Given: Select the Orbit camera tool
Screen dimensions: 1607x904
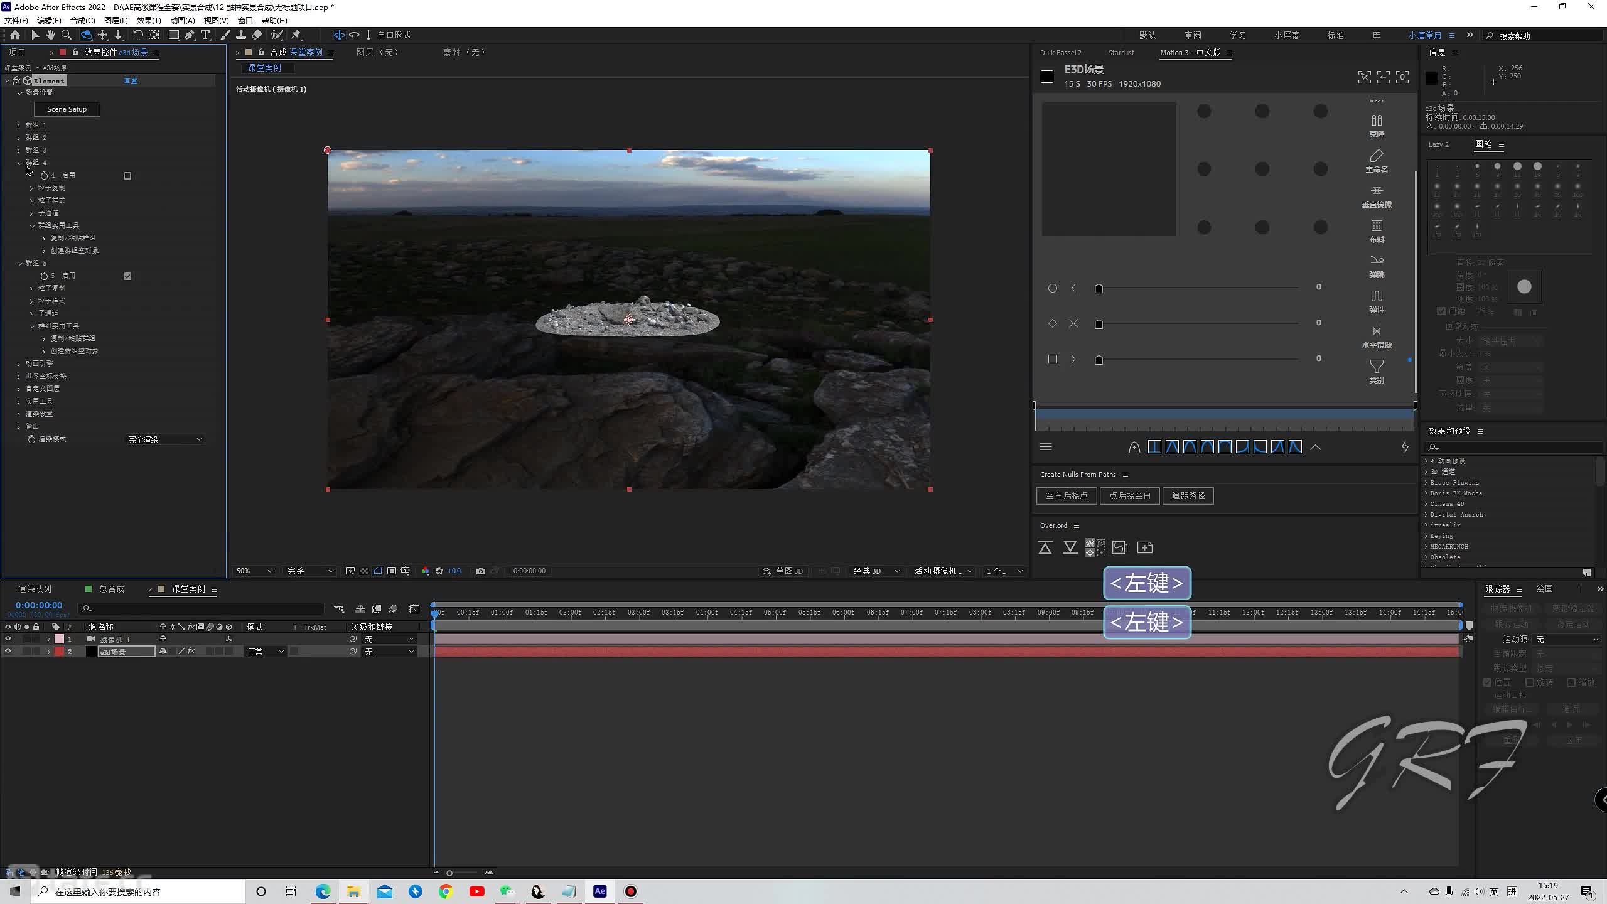Looking at the screenshot, I should coord(87,35).
